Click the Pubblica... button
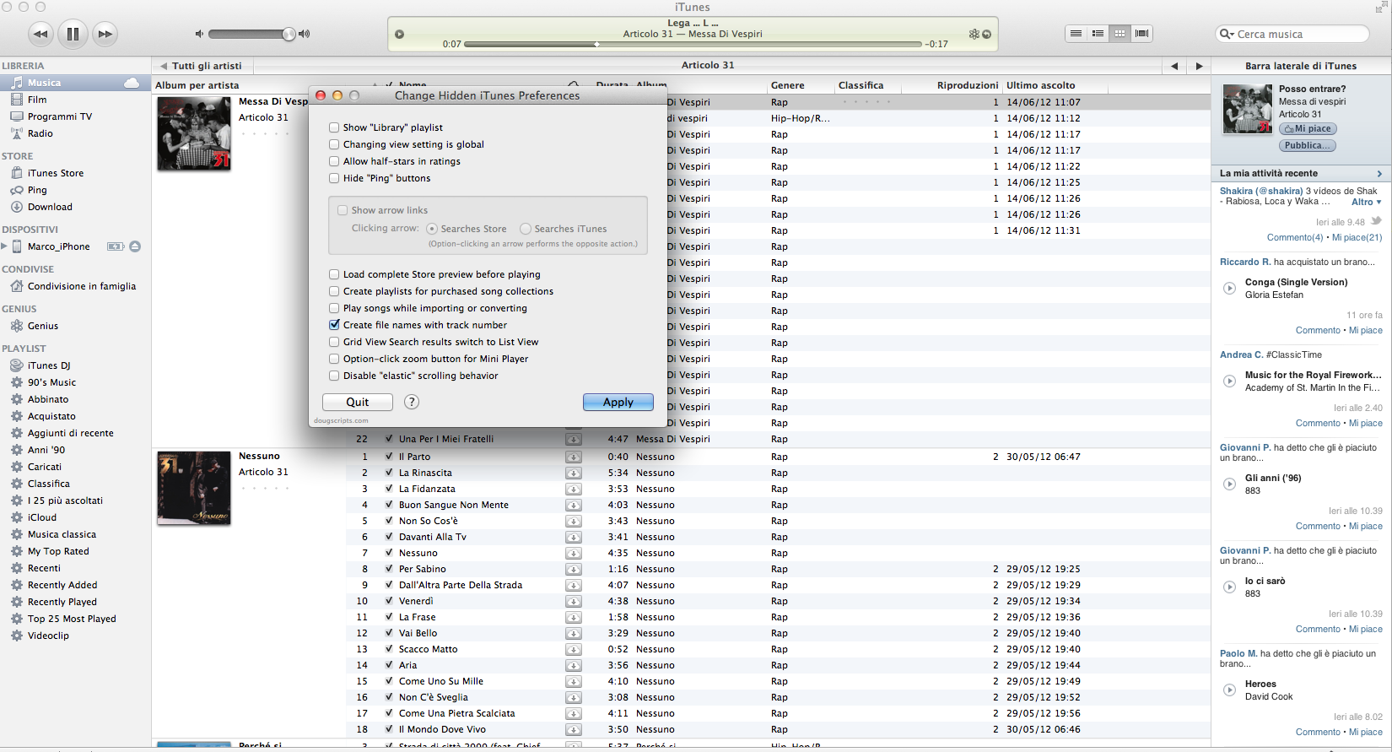Image resolution: width=1392 pixels, height=752 pixels. (x=1308, y=145)
